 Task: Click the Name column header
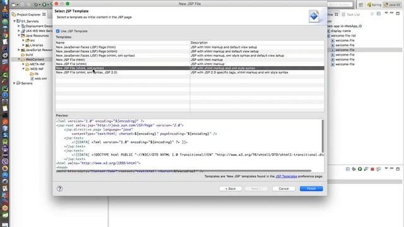tap(122, 43)
